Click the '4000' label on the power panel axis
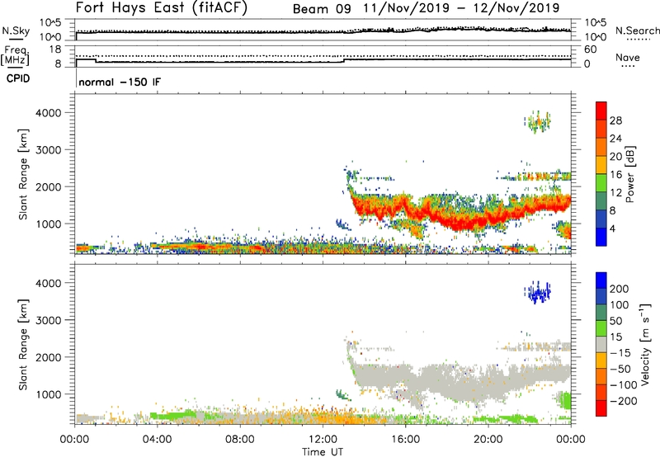Viewport: 660px width, 457px height. [x=48, y=113]
